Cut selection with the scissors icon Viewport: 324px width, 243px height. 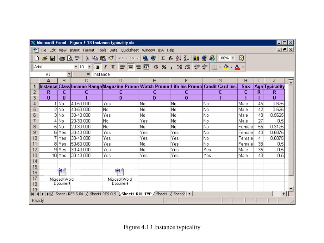(x=87, y=58)
